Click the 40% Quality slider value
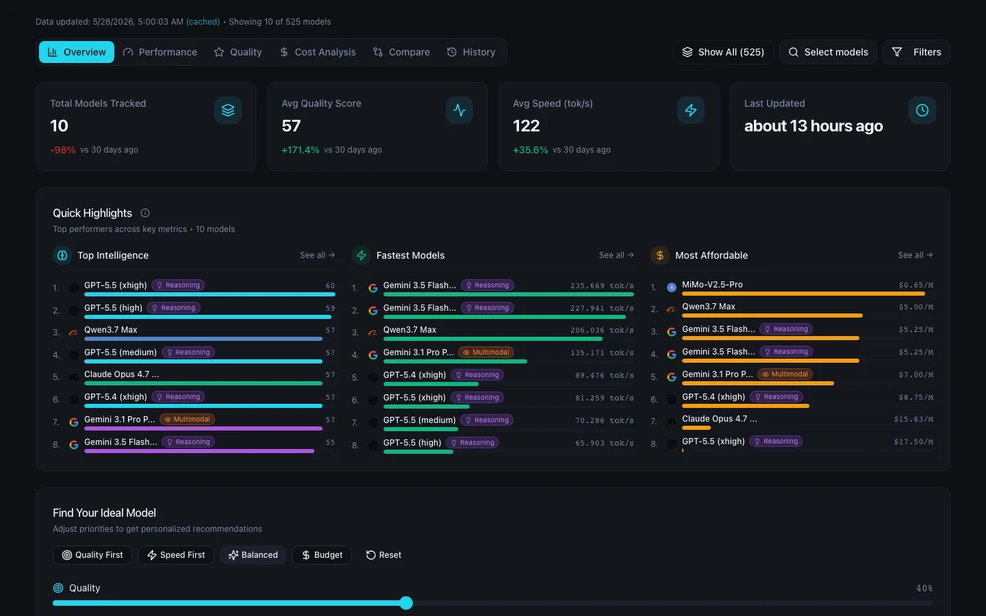Image resolution: width=986 pixels, height=616 pixels. click(x=924, y=589)
